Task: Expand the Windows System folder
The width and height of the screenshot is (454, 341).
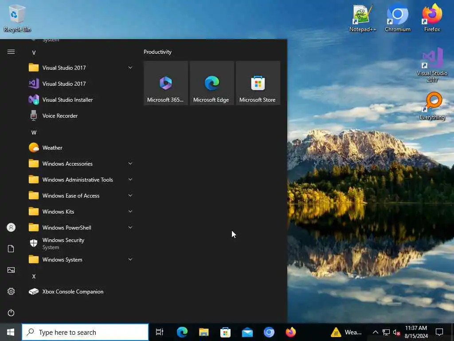Action: pos(81,260)
